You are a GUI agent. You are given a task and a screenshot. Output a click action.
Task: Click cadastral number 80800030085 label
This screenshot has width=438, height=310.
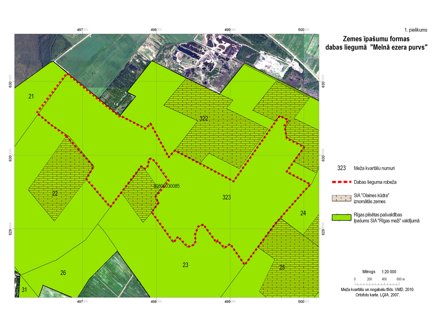(x=167, y=186)
